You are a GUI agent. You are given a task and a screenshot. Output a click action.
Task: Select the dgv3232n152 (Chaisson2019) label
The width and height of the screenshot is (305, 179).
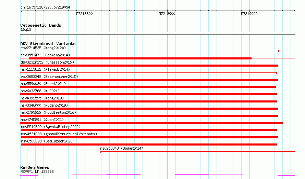click(x=47, y=62)
